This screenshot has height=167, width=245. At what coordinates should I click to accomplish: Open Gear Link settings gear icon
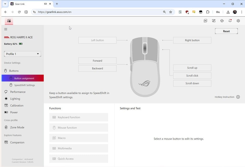click(x=238, y=21)
